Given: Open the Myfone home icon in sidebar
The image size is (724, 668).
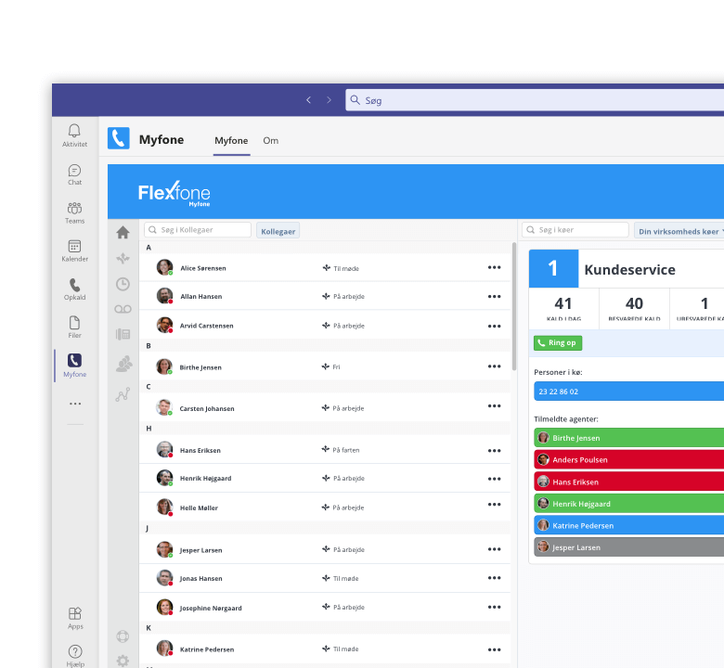Looking at the screenshot, I should click(123, 233).
